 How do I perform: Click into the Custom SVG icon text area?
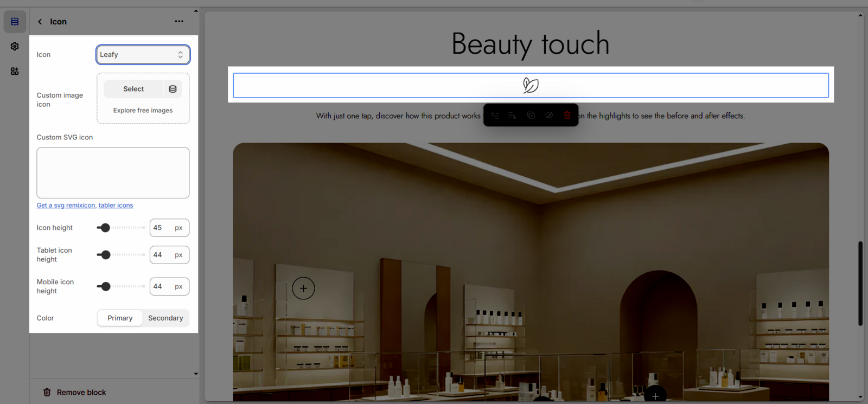click(x=113, y=173)
